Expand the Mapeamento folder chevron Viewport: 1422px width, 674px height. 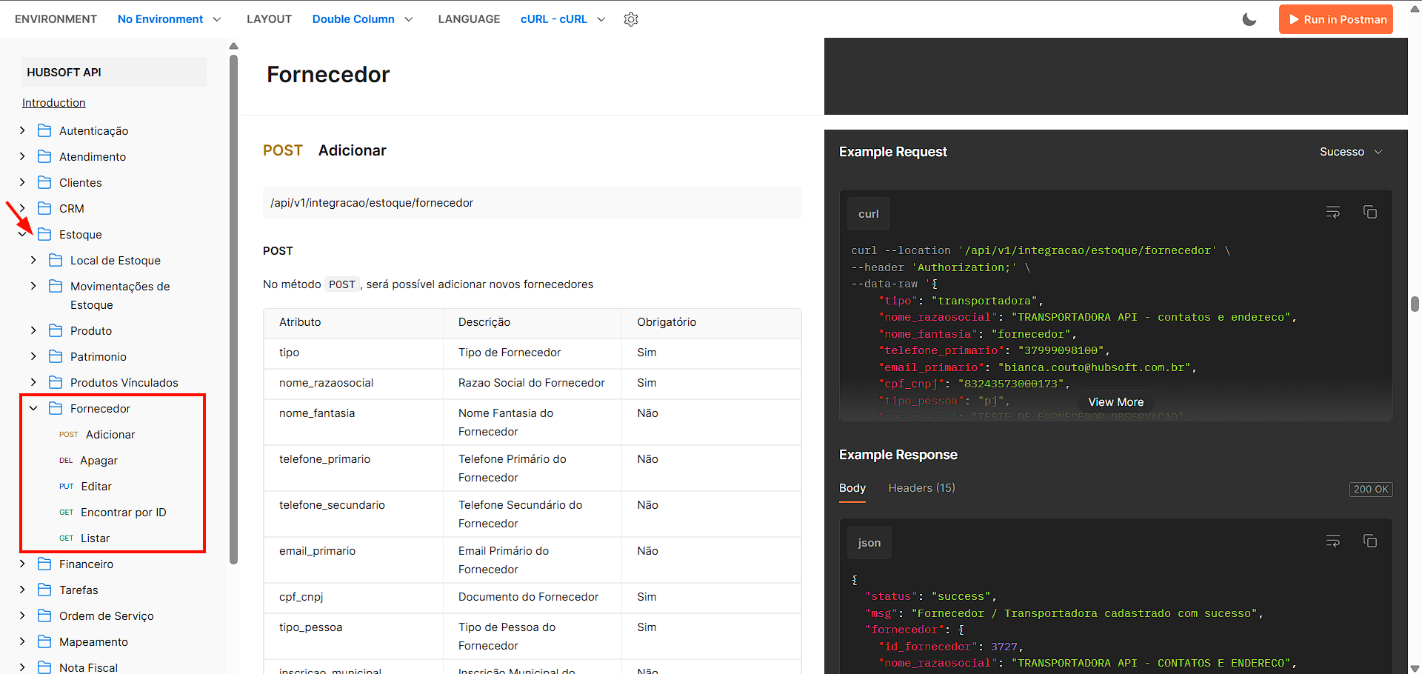(22, 641)
